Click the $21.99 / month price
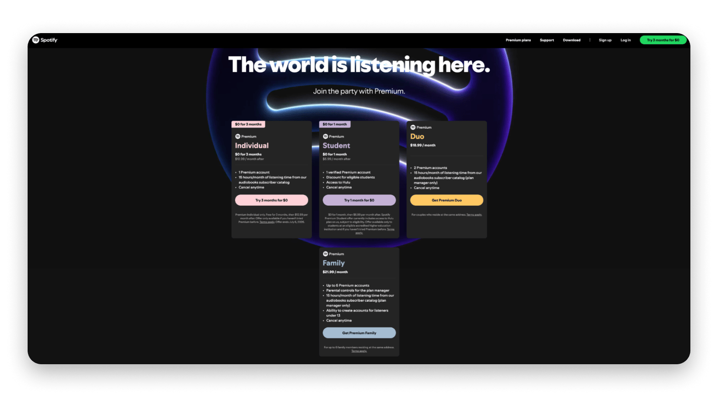 [x=335, y=272]
